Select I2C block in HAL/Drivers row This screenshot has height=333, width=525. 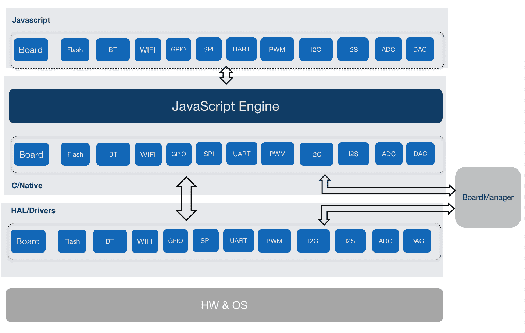click(313, 241)
